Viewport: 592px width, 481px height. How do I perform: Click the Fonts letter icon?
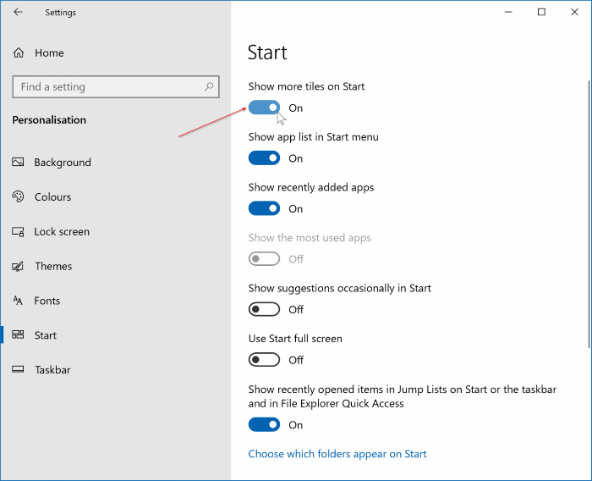tap(18, 301)
